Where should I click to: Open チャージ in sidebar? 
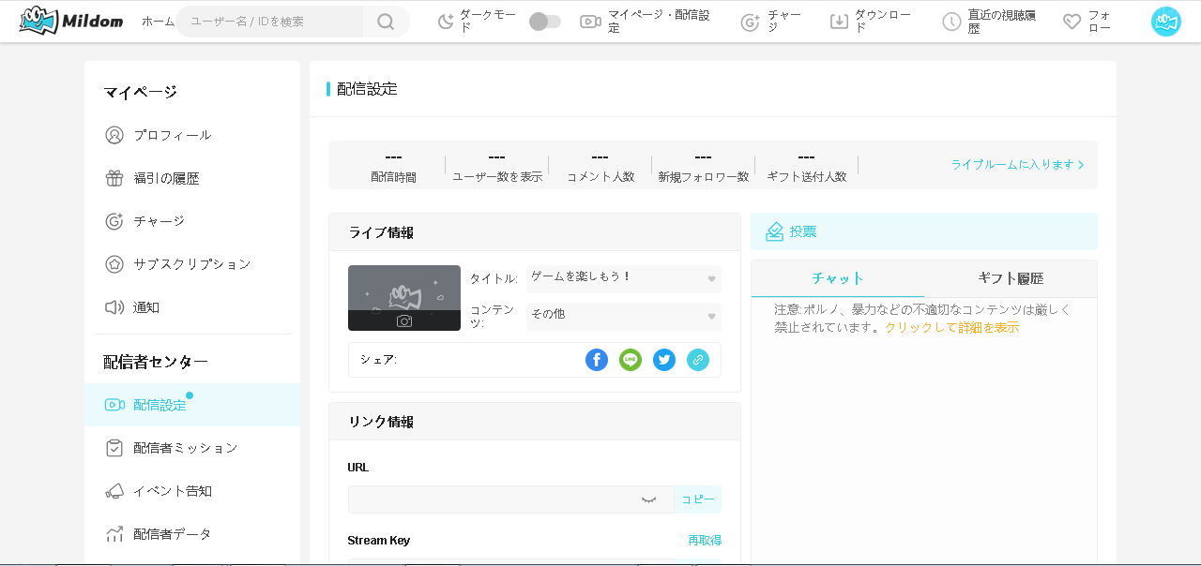click(x=192, y=221)
